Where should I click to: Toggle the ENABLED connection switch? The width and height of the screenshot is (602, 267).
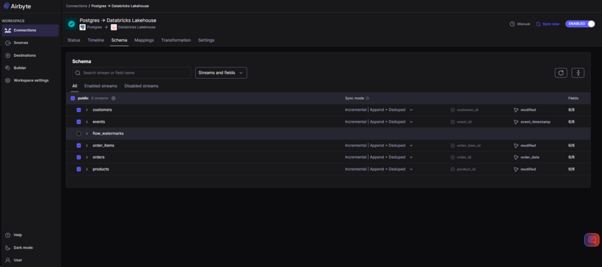click(580, 23)
